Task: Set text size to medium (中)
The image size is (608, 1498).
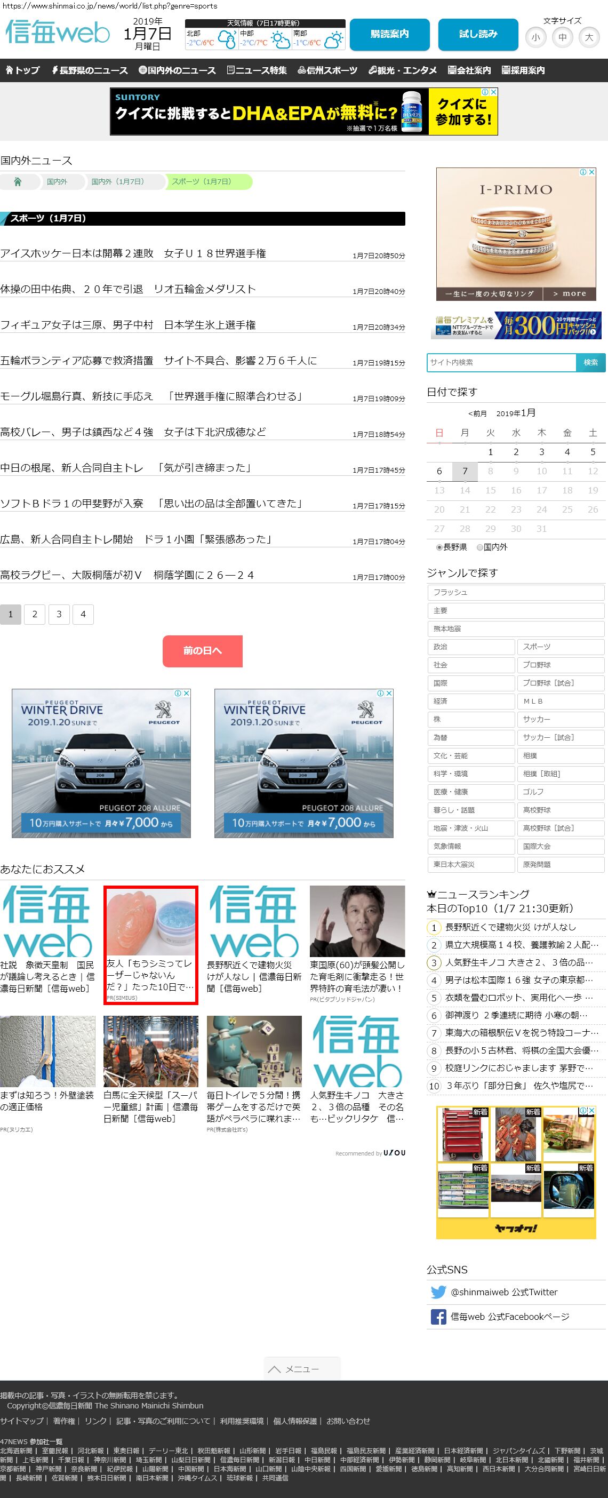Action: coord(562,37)
